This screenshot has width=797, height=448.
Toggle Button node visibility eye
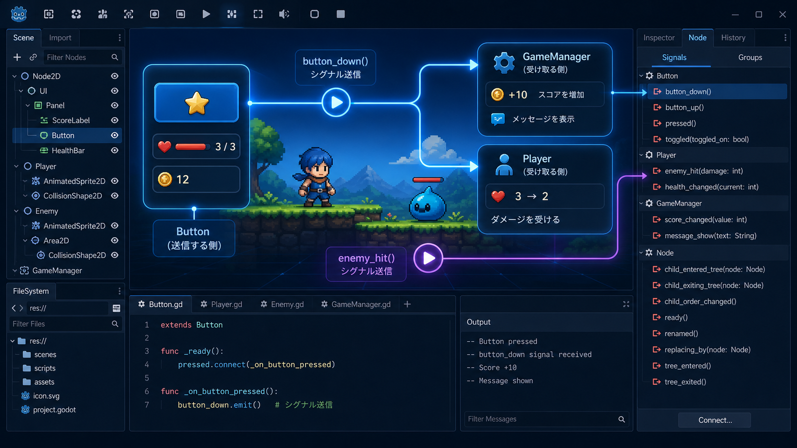114,135
